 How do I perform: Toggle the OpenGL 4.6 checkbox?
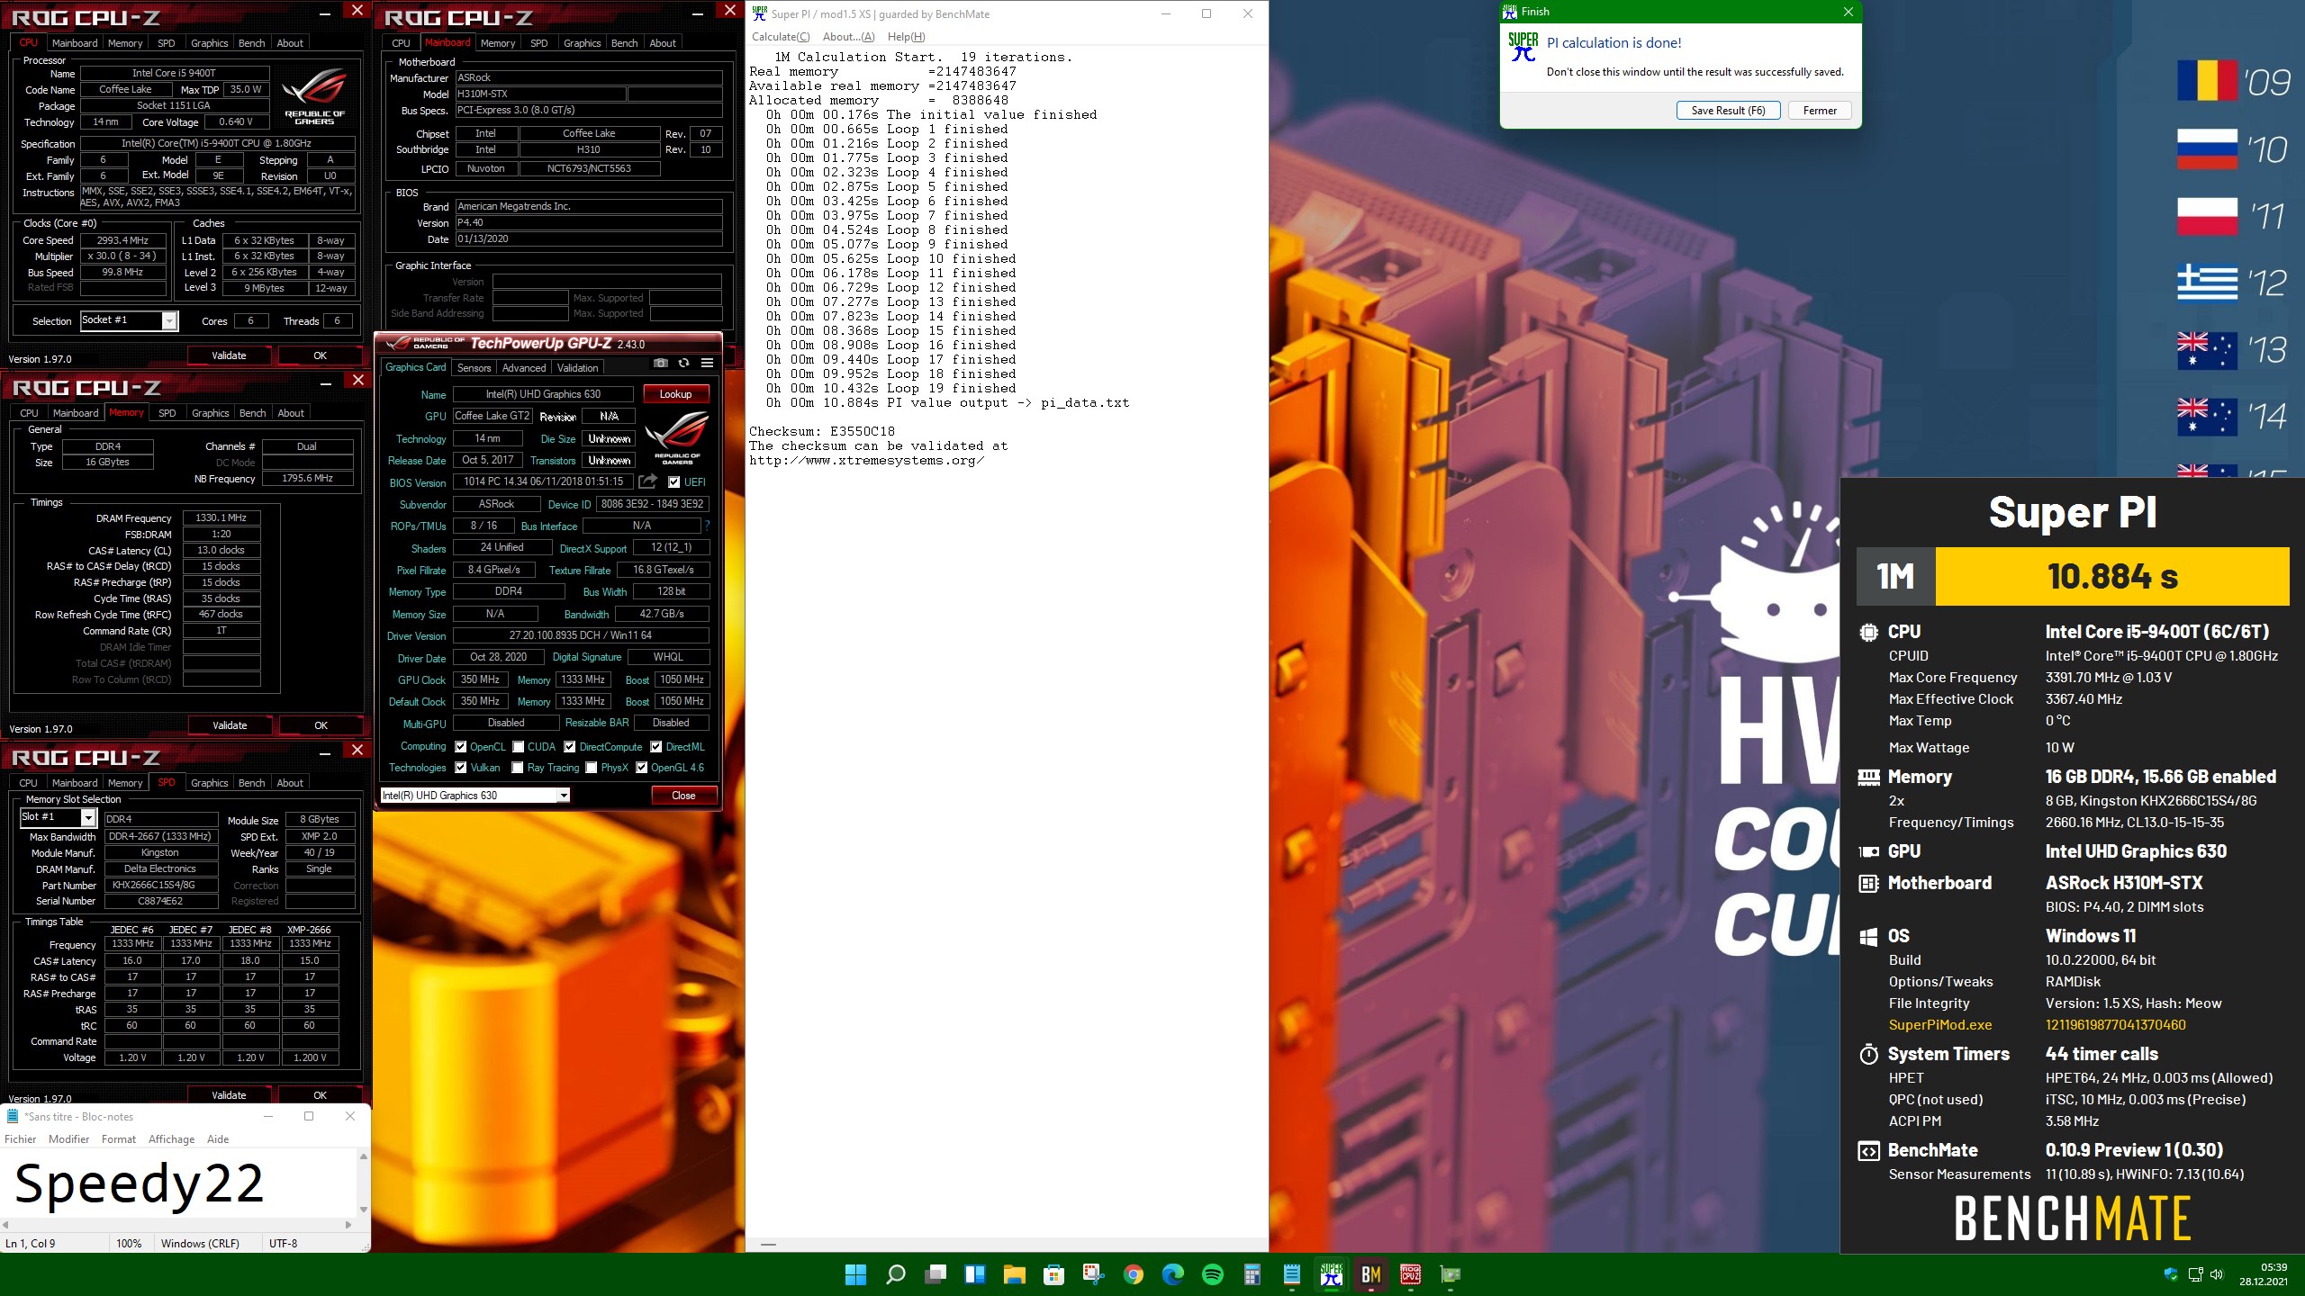tap(642, 768)
